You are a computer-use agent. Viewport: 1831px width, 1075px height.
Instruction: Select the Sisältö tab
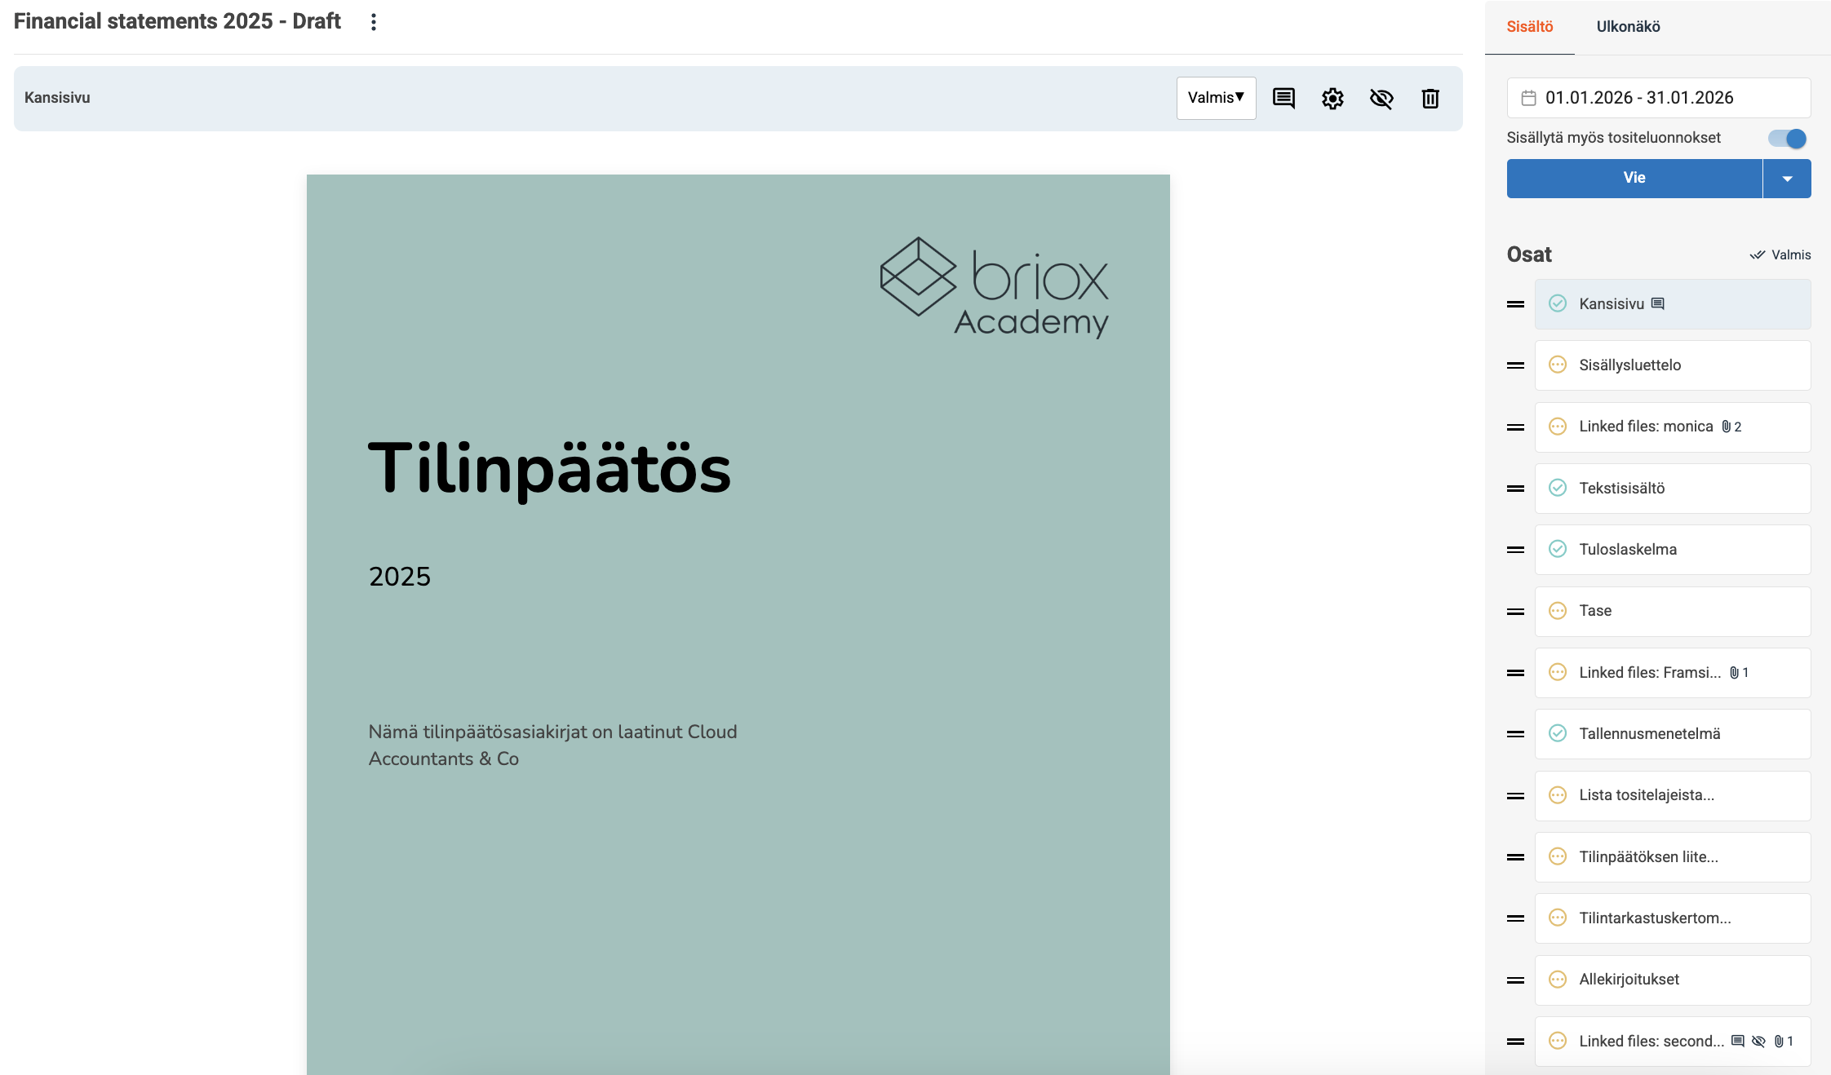click(x=1529, y=26)
